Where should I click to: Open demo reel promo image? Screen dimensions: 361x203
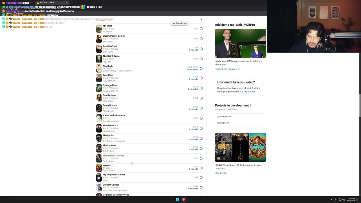pyautogui.click(x=241, y=43)
